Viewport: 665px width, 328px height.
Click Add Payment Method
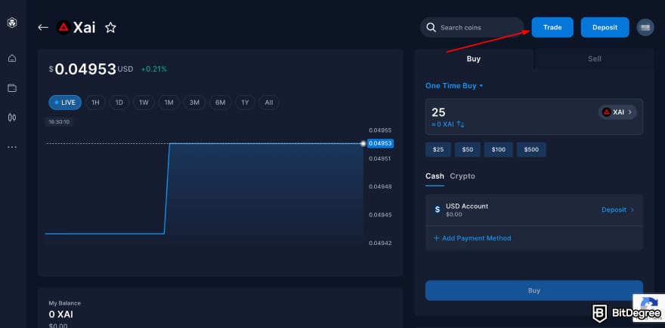[472, 238]
